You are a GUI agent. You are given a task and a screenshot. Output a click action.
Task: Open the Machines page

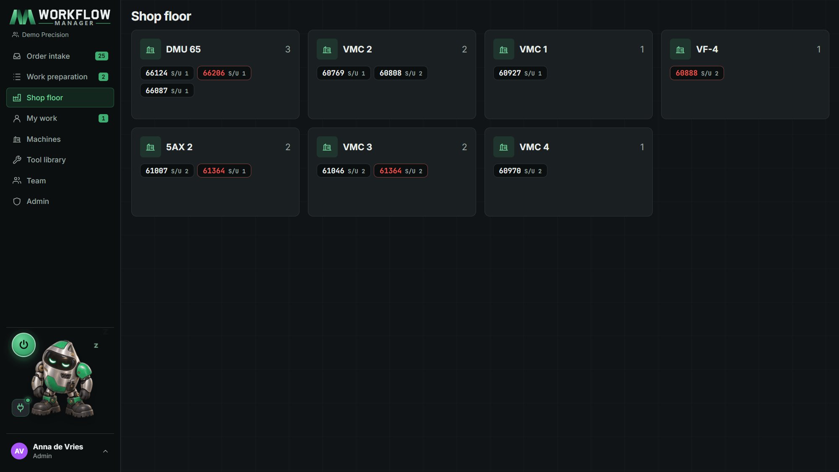pos(60,139)
